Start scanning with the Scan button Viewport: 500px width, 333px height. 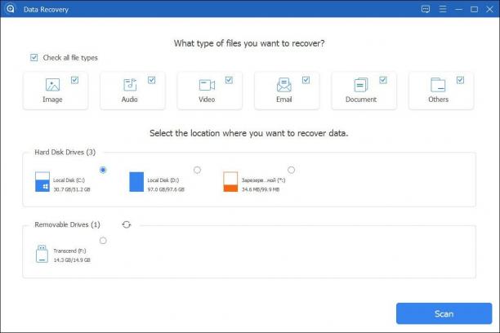click(444, 313)
